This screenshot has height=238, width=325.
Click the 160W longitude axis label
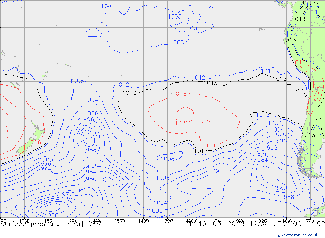[96, 221]
